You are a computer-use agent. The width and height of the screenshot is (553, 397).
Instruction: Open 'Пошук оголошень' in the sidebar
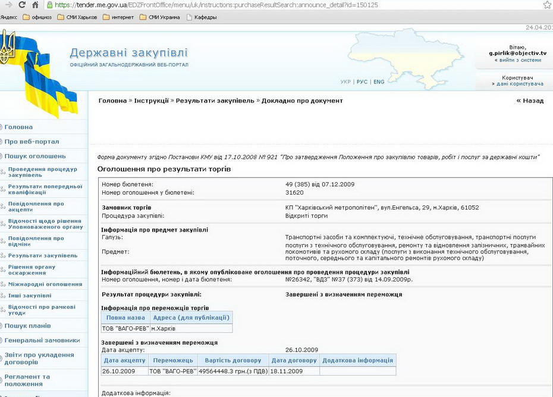35,156
